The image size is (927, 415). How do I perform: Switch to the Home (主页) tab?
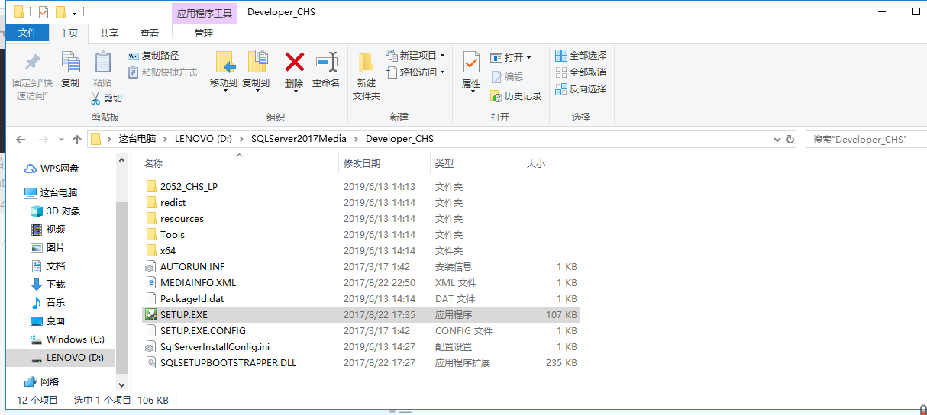69,34
